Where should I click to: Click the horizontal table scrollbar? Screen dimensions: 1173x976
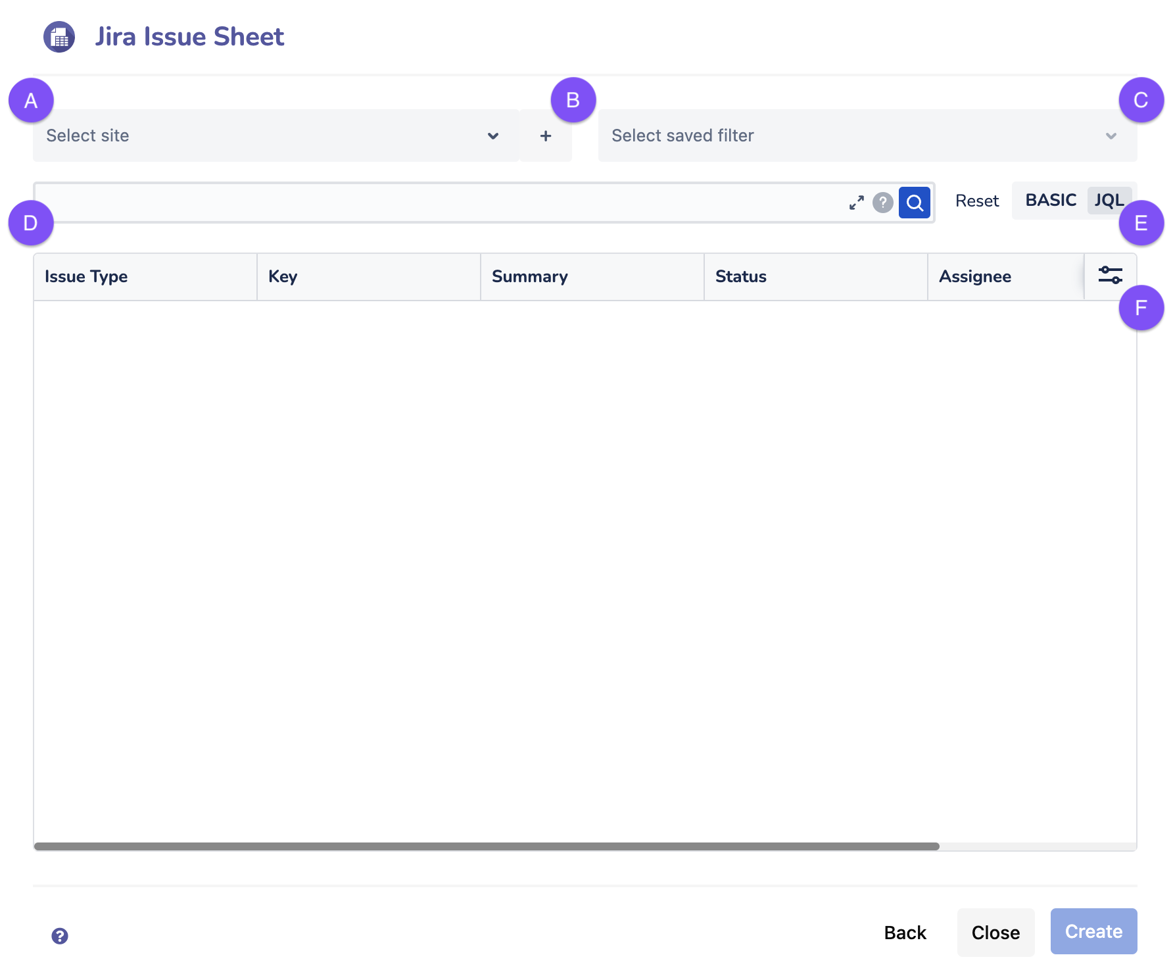(x=487, y=846)
